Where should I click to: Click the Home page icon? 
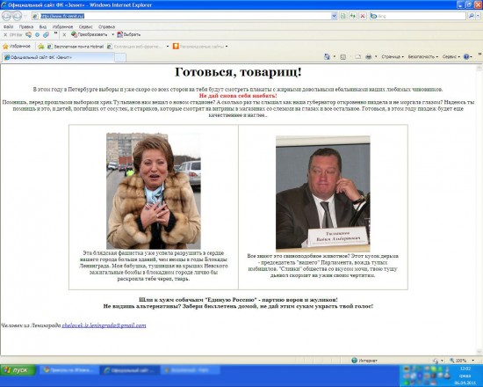(x=327, y=57)
